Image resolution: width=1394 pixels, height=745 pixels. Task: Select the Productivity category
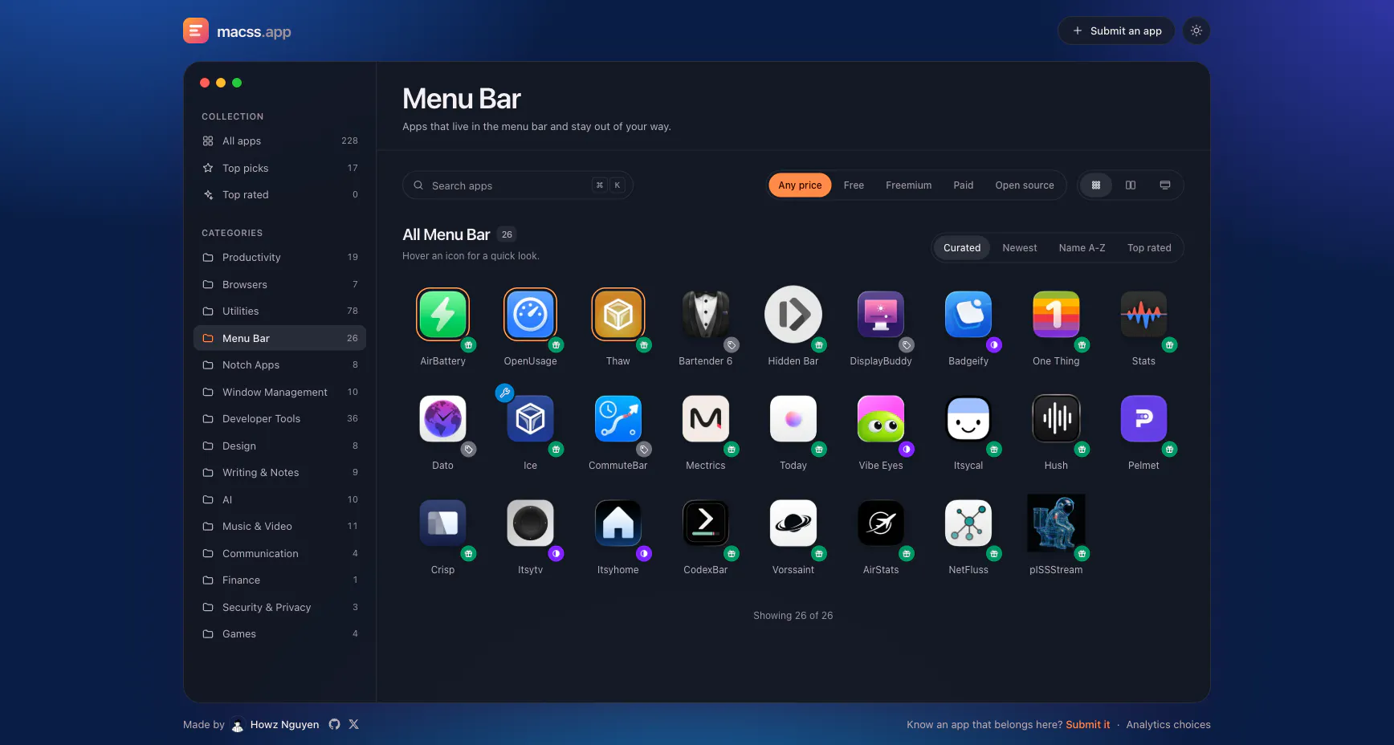(x=279, y=258)
